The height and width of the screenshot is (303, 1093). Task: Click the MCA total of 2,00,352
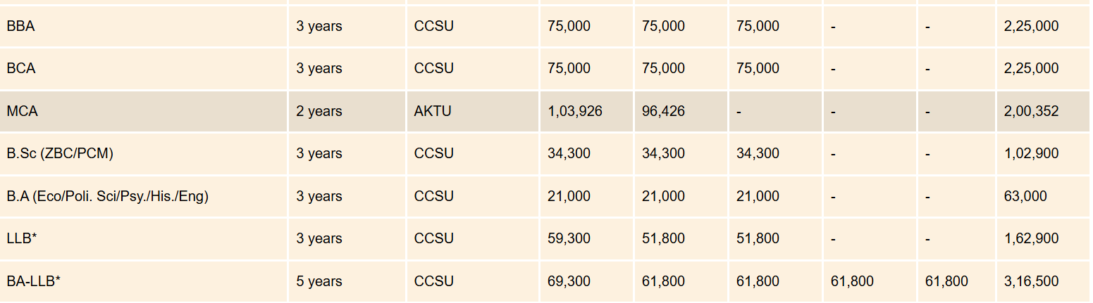click(x=1031, y=112)
